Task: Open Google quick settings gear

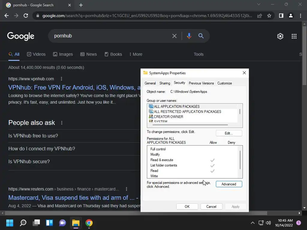Action: pyautogui.click(x=280, y=36)
